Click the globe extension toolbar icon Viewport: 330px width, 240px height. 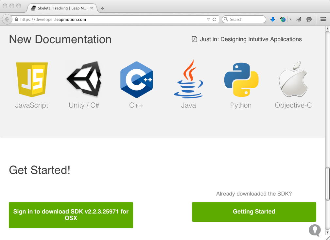283,19
